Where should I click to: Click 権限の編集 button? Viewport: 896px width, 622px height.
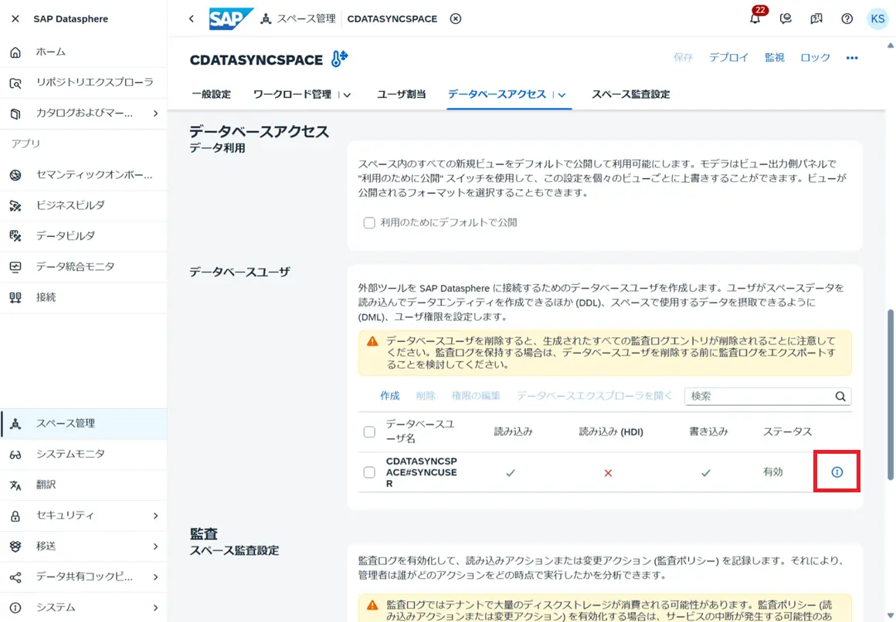pos(476,396)
